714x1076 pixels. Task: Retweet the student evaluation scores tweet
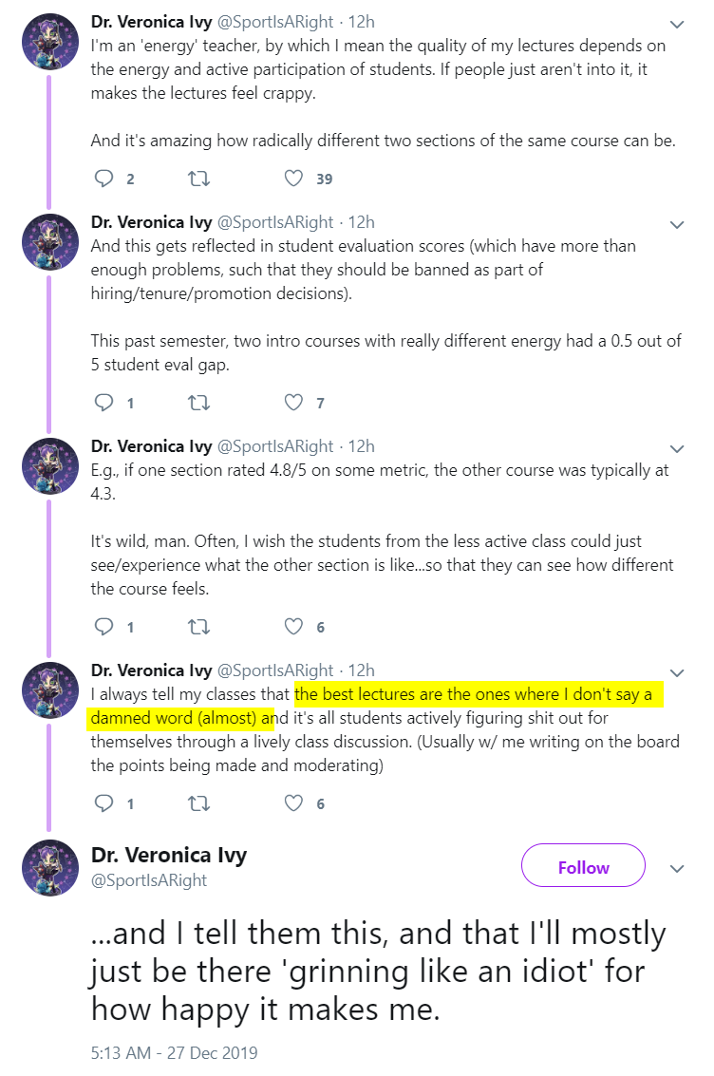pyautogui.click(x=199, y=403)
